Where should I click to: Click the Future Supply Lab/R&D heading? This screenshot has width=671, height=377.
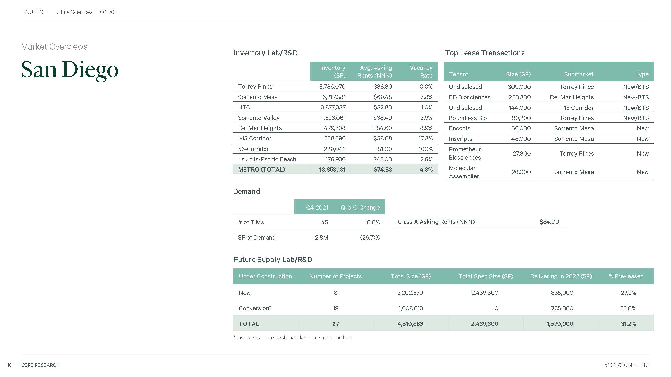273,260
